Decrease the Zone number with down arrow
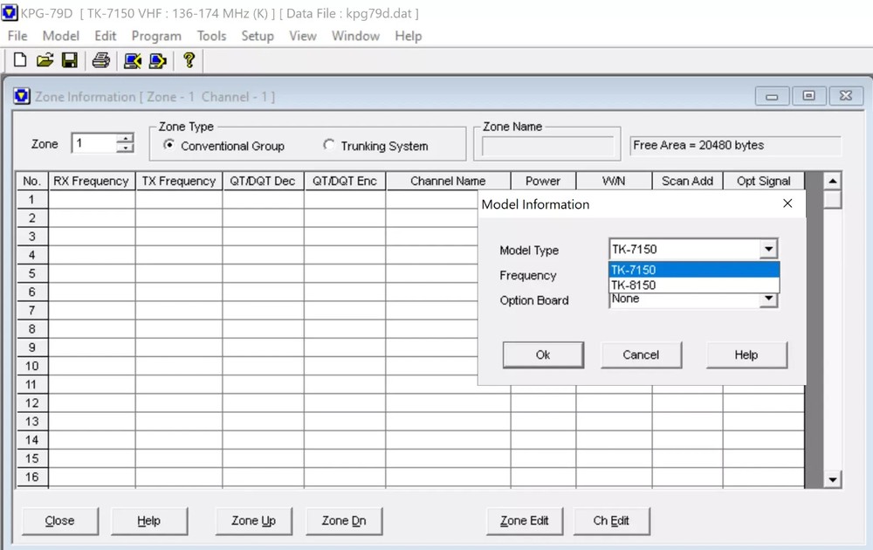The height and width of the screenshot is (550, 873). (126, 148)
